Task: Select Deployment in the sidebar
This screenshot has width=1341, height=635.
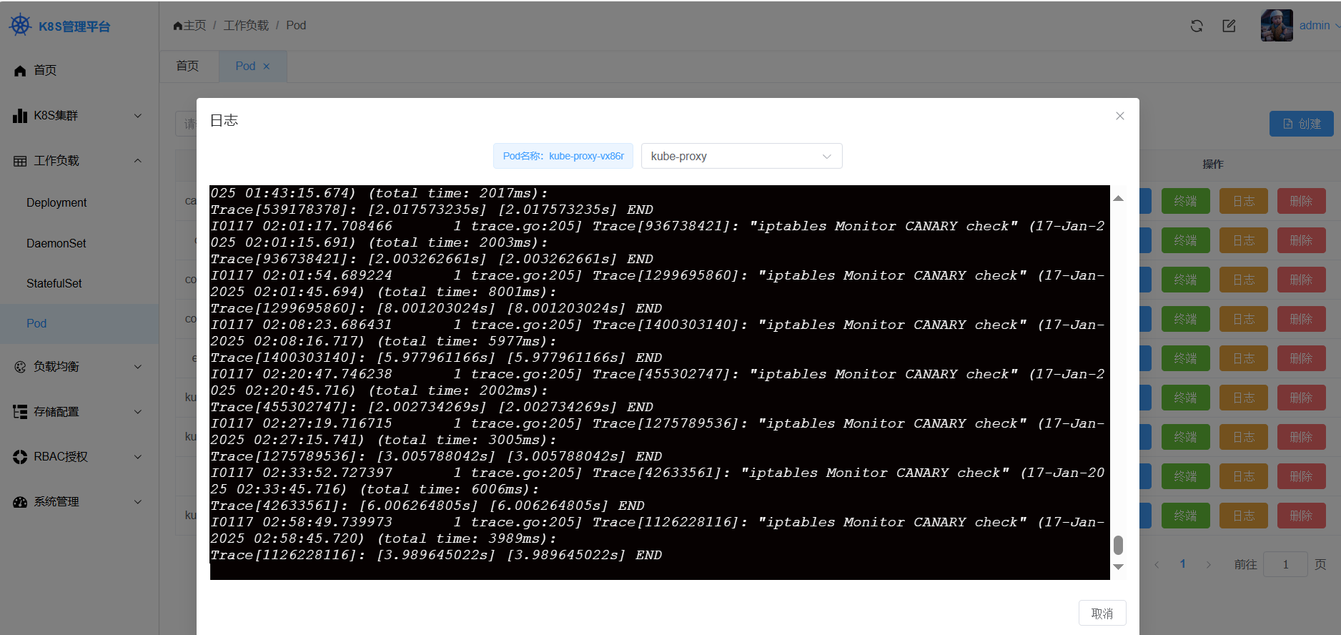Action: point(56,203)
